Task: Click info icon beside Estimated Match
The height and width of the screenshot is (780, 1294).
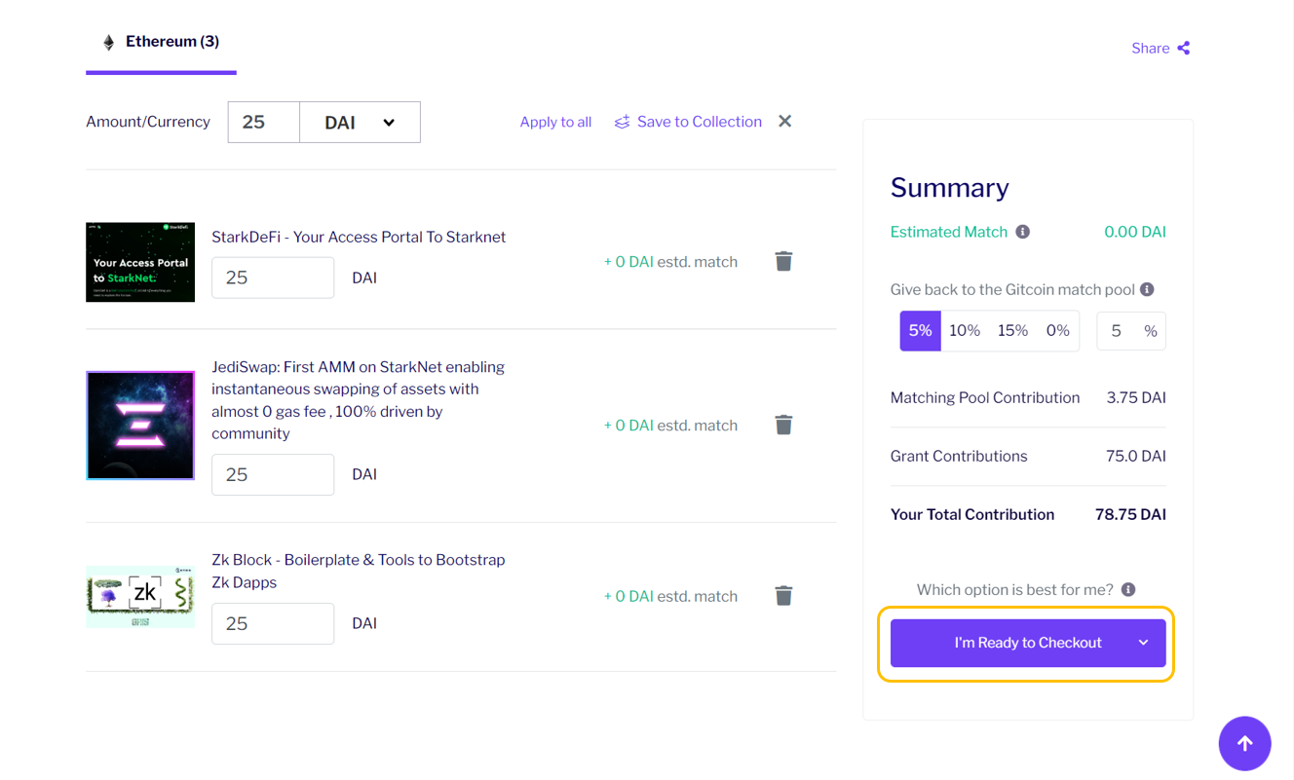Action: point(1022,232)
